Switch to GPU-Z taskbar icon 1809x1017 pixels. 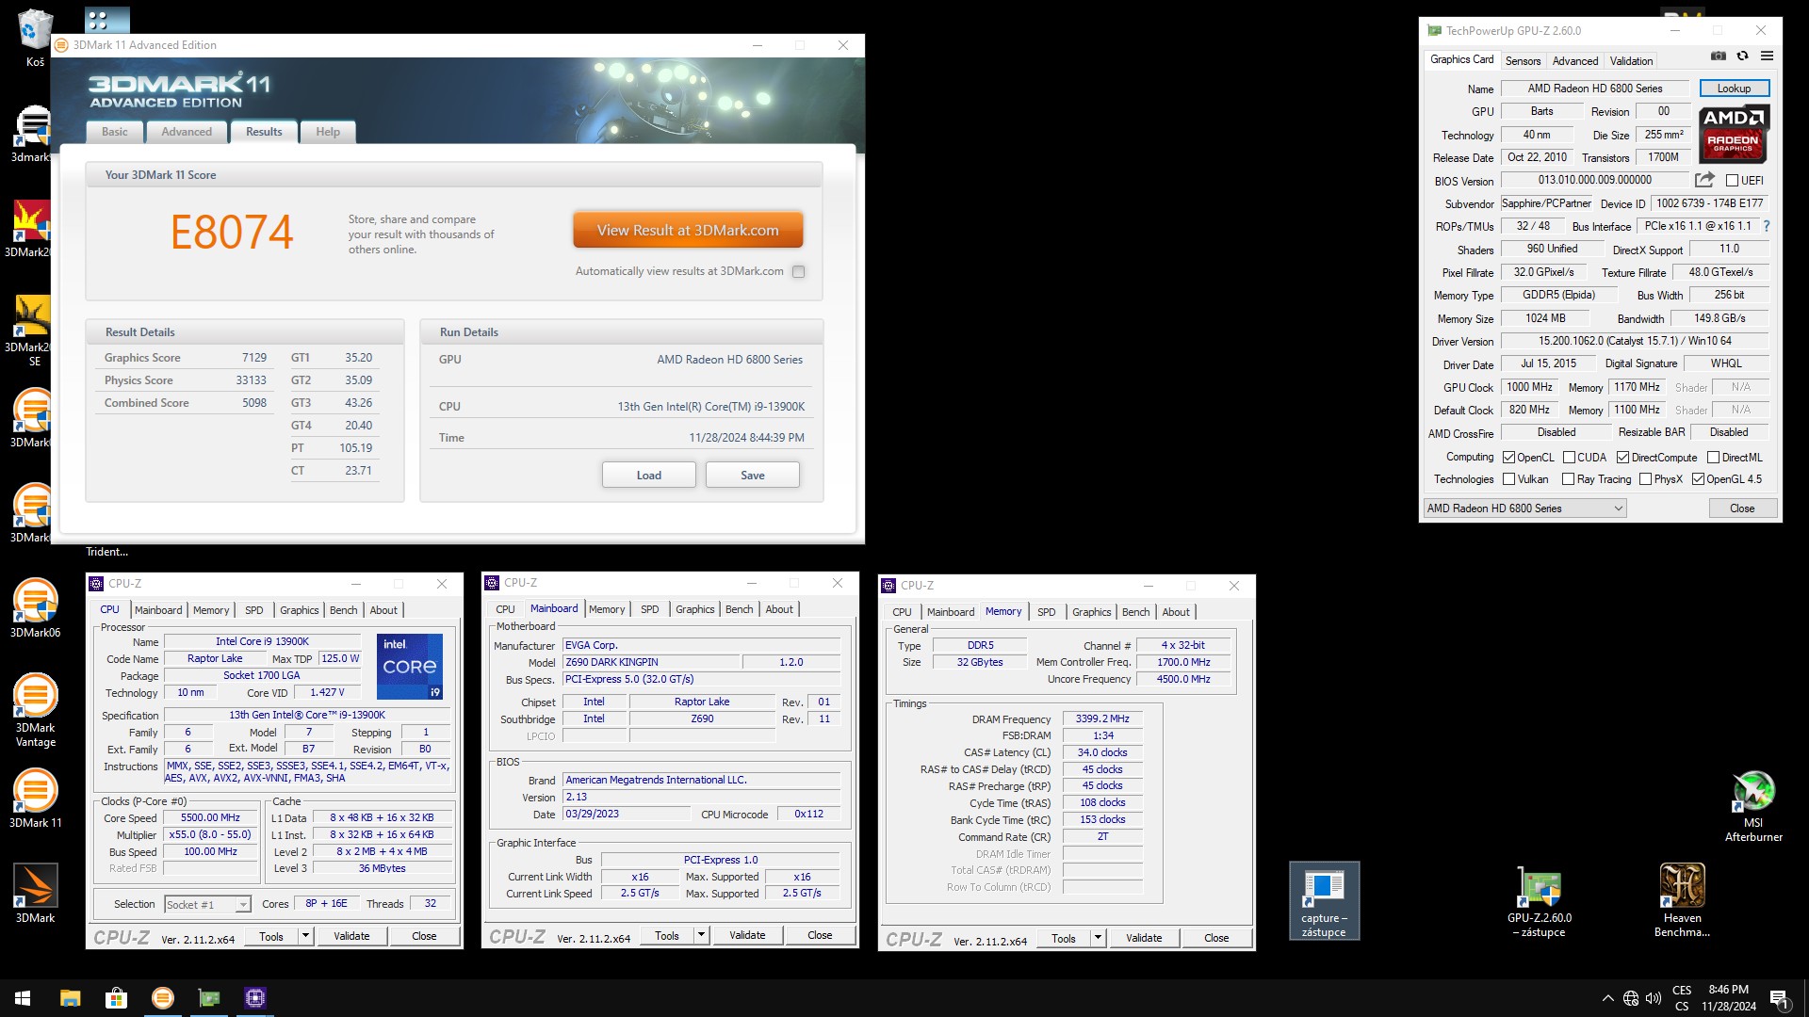pos(208,998)
